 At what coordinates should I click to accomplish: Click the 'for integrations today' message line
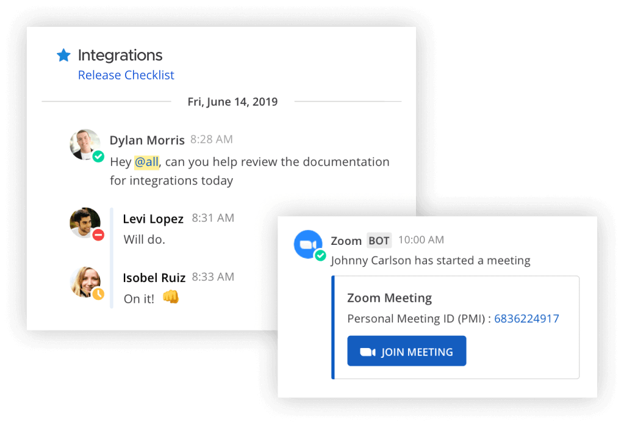pos(171,180)
